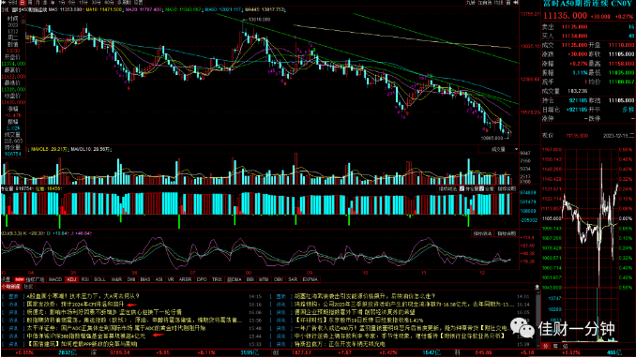Switch to the RSI indicator
Viewport: 636px width, 358px height.
(x=84, y=279)
